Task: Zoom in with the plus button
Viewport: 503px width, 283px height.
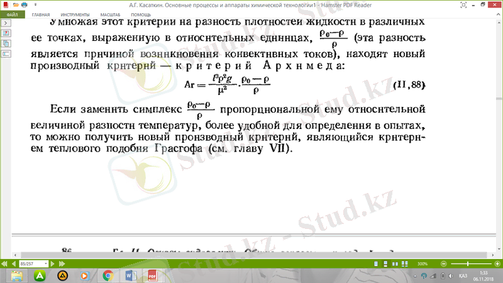Action: tap(497, 264)
